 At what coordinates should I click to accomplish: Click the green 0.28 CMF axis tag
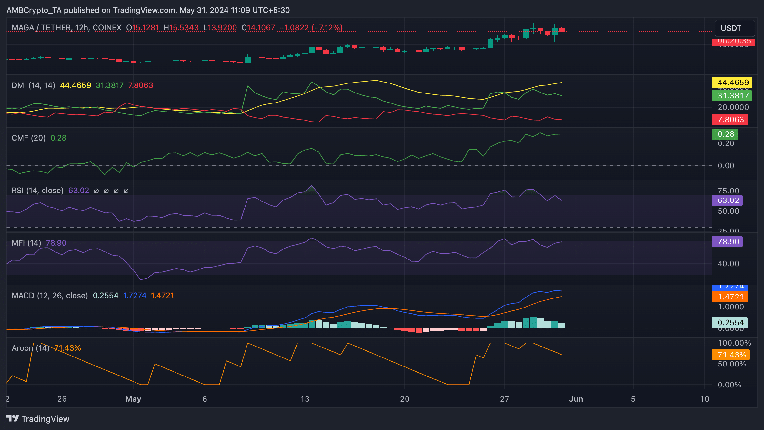tap(725, 134)
